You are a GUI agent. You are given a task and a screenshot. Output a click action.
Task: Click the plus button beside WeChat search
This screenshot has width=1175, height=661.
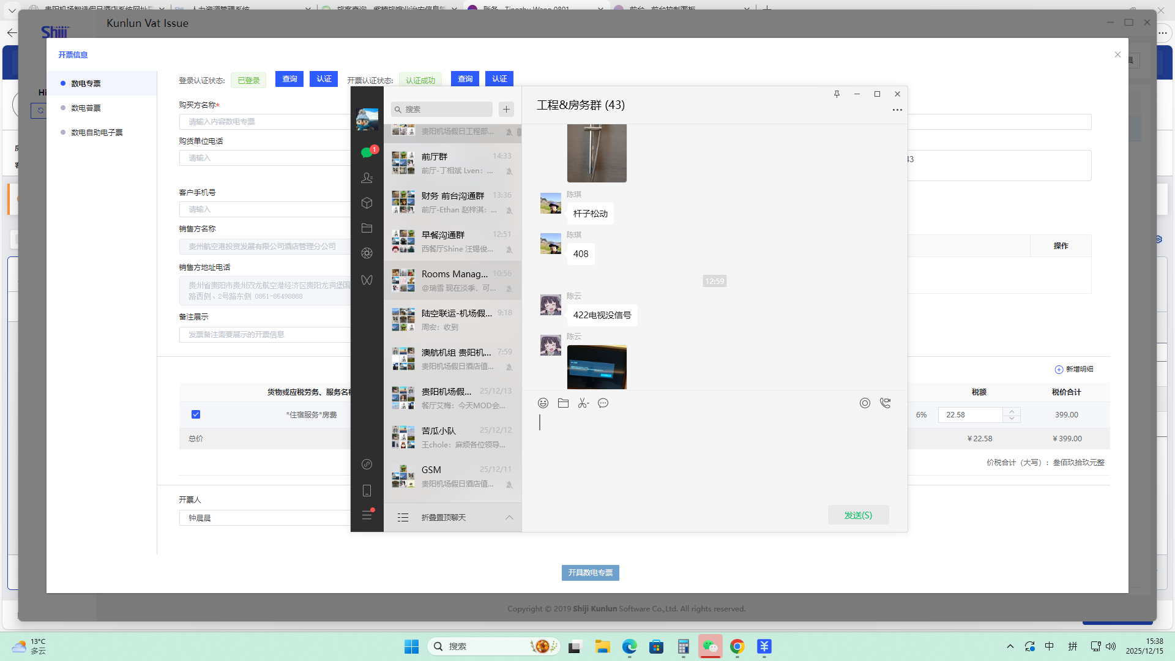(506, 109)
